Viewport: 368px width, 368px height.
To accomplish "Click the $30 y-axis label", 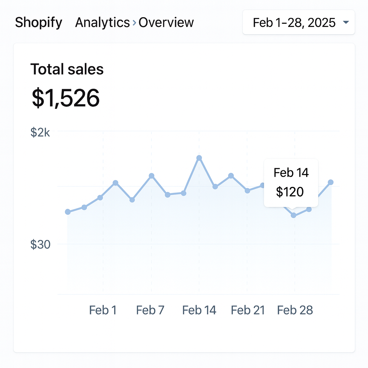I will pos(40,244).
